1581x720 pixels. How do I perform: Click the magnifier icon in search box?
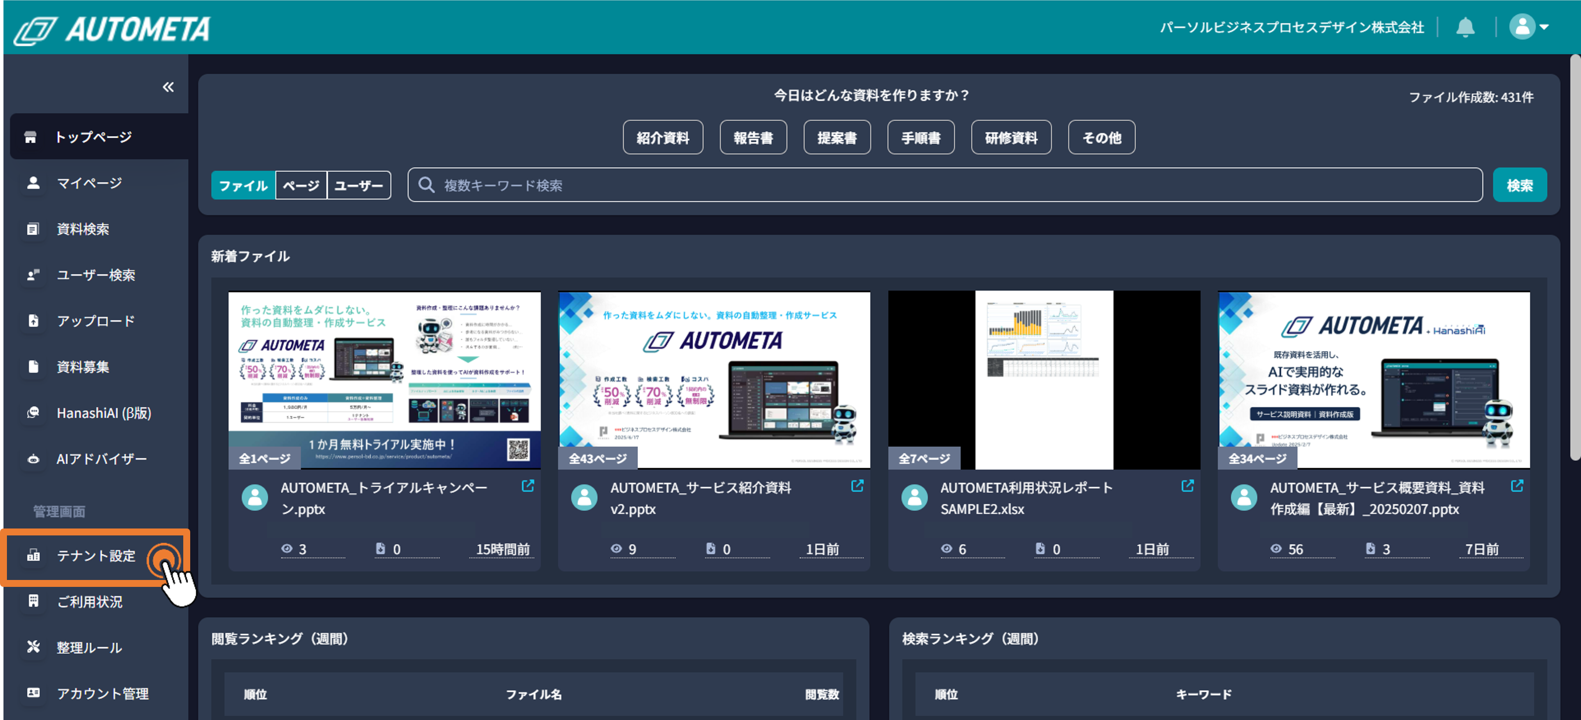426,185
